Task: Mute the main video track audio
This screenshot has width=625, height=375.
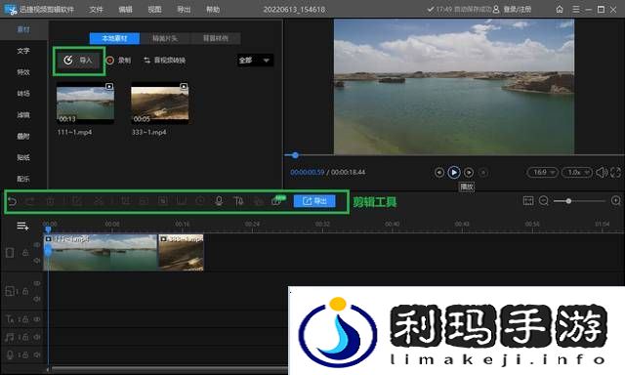Action: click(x=37, y=260)
